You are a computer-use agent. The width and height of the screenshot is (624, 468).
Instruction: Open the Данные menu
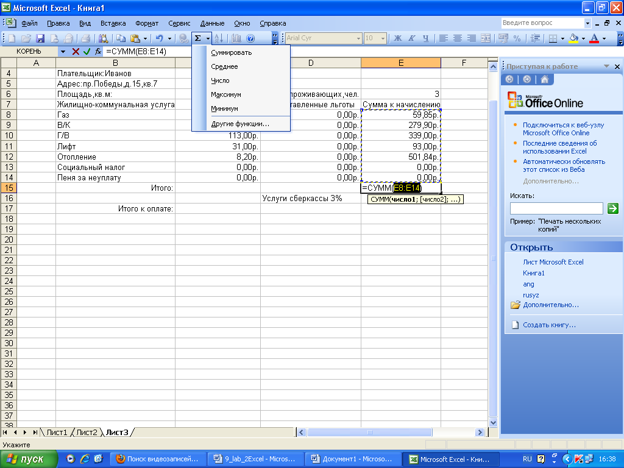coord(212,23)
